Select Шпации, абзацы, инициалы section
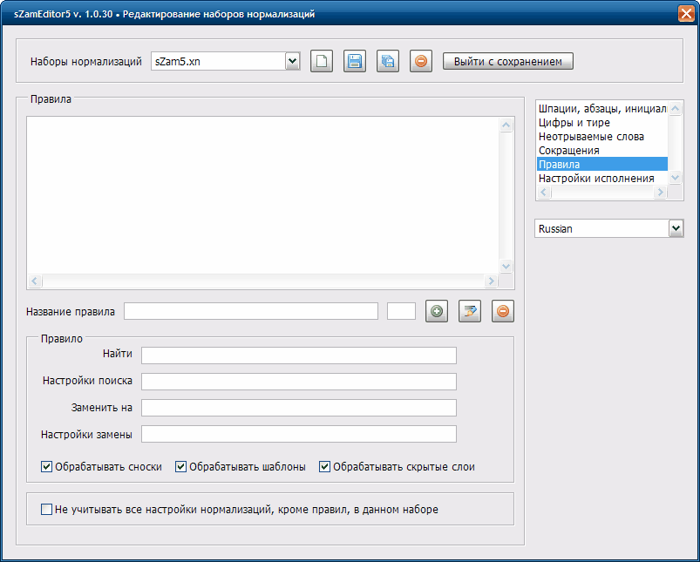 601,109
